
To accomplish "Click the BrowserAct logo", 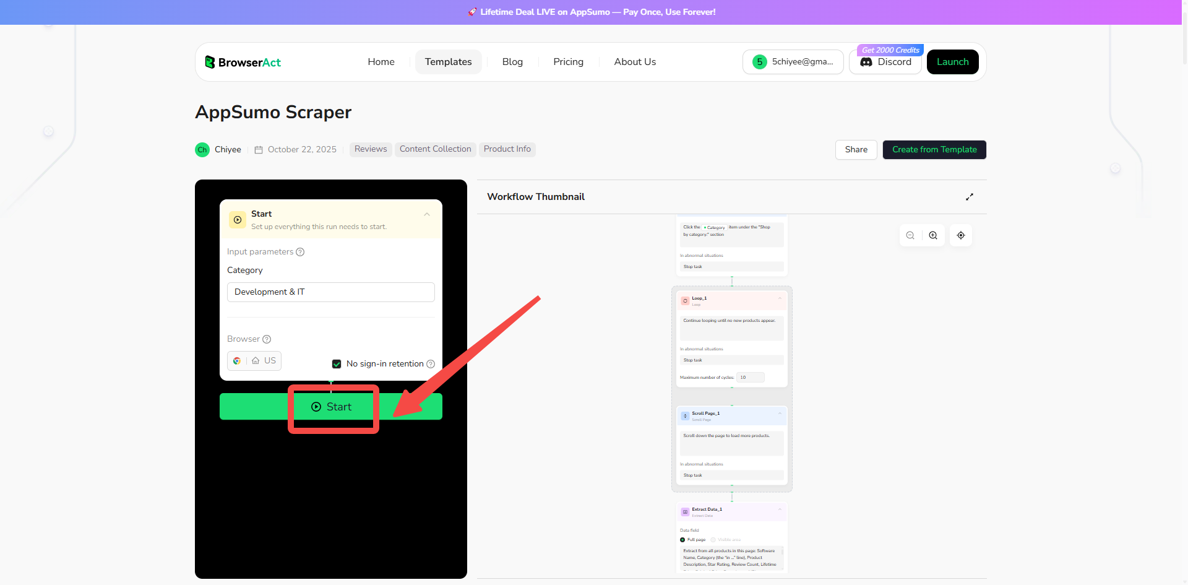I will pos(243,62).
